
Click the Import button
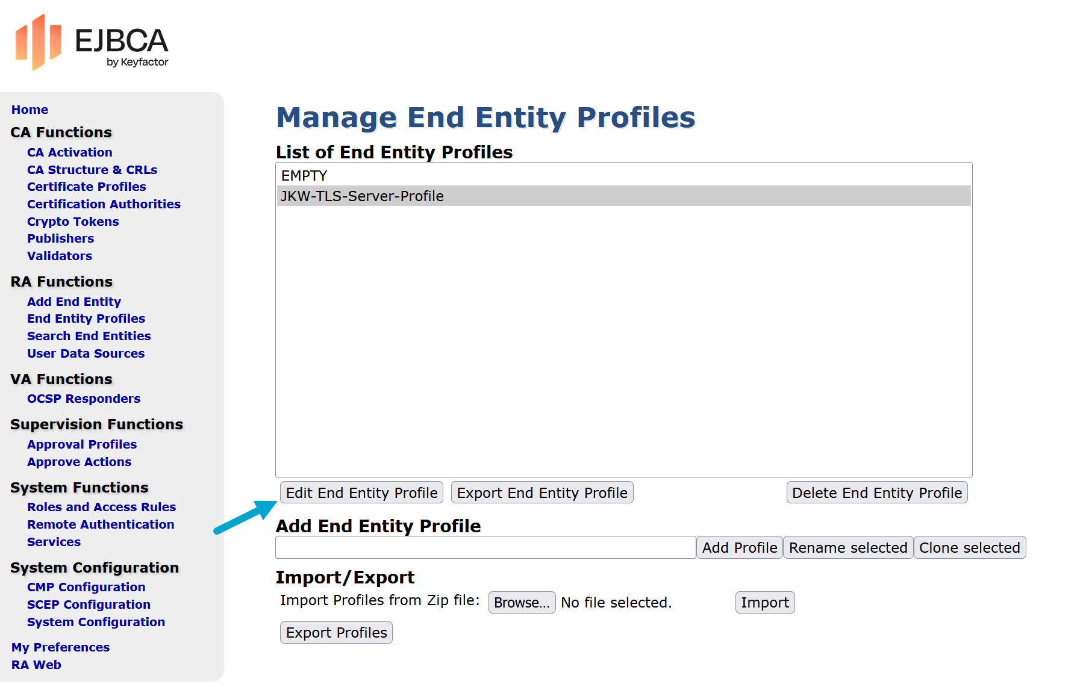(764, 602)
